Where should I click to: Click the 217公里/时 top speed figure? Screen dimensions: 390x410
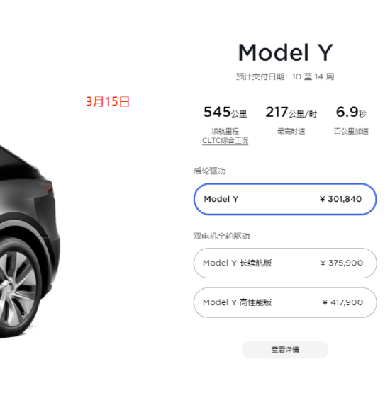pyautogui.click(x=291, y=112)
